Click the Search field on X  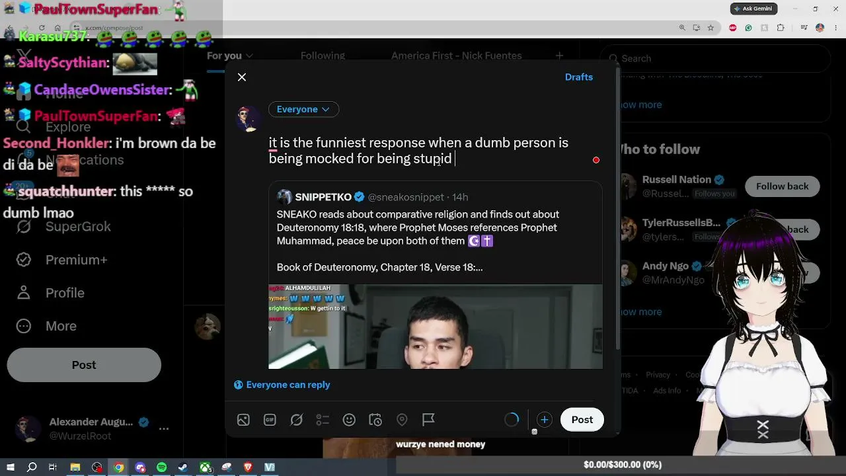point(715,59)
